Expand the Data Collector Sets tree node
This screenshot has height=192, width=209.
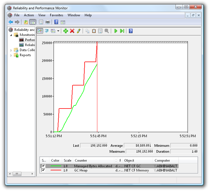[11, 50]
